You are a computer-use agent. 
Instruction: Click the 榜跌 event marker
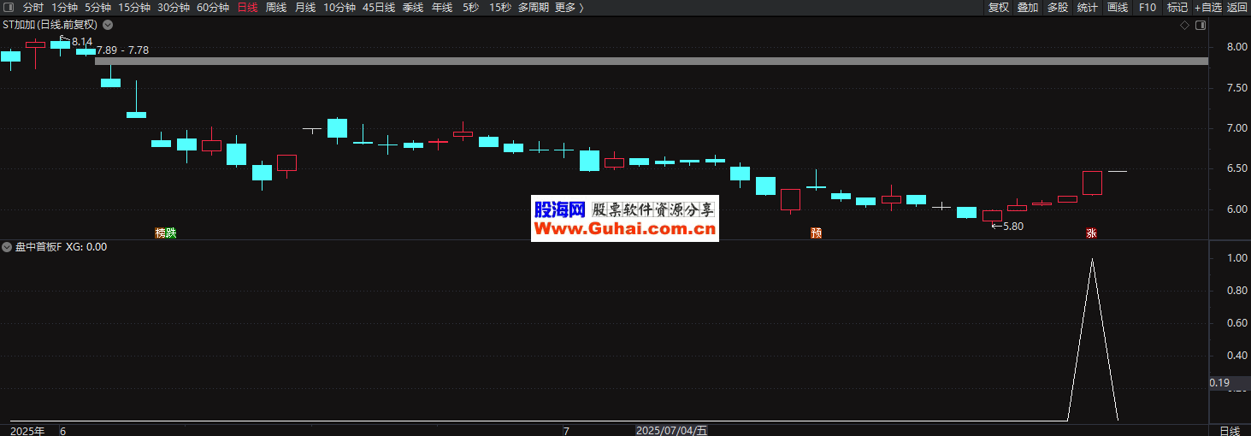click(x=165, y=233)
